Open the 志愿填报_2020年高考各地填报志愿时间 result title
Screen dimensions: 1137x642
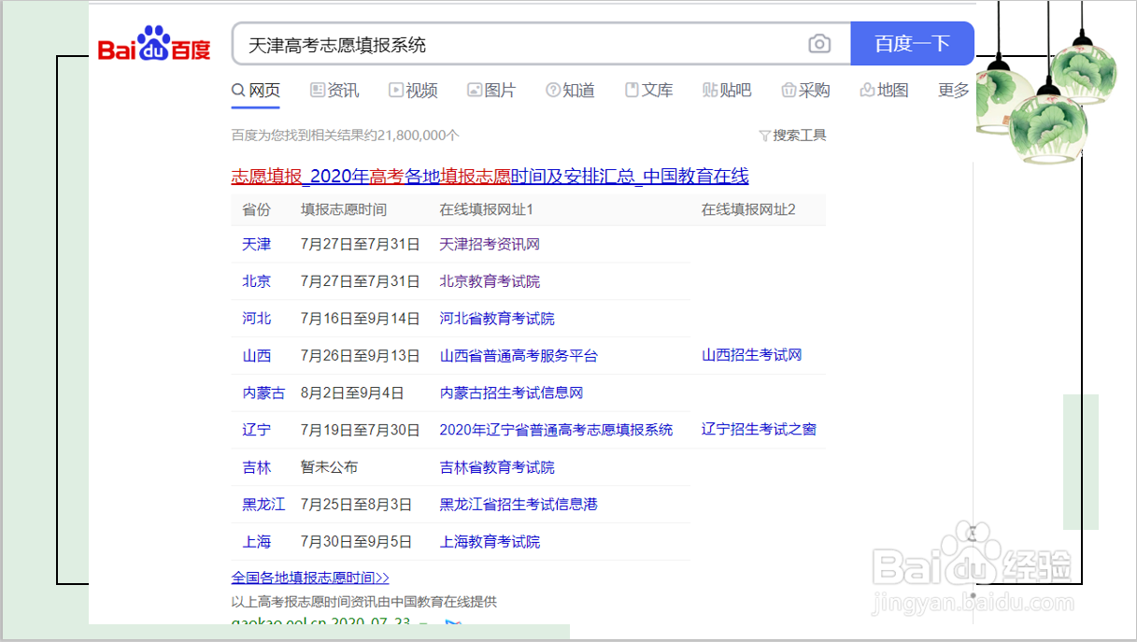[x=490, y=177]
